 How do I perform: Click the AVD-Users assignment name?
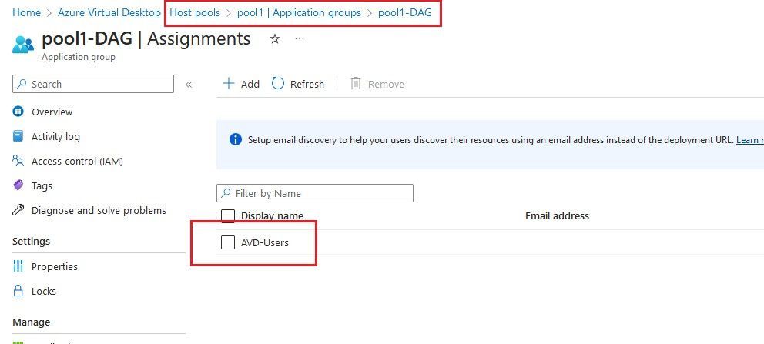265,242
